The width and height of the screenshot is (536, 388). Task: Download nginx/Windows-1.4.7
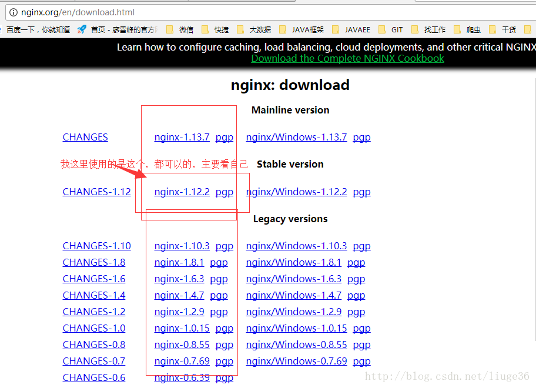294,295
